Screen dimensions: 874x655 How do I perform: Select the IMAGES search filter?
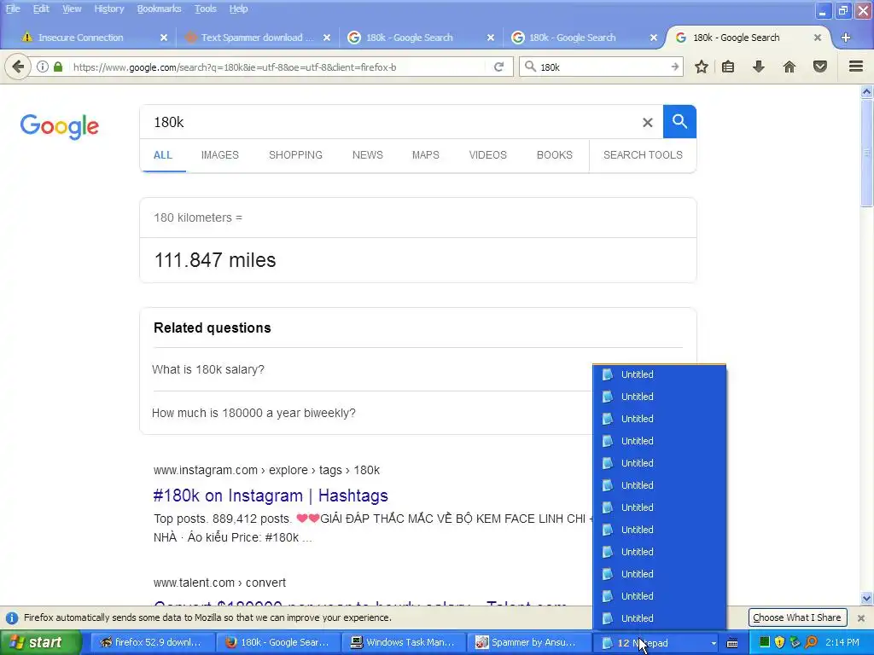(x=219, y=155)
